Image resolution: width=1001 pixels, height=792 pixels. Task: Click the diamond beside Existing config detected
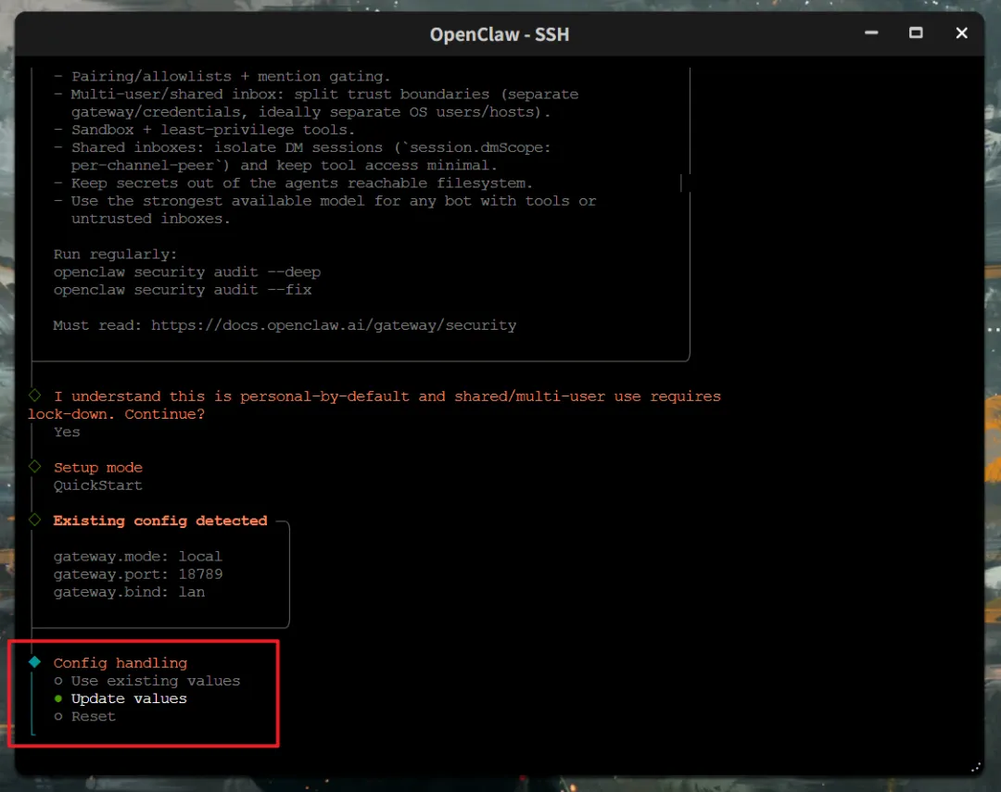tap(35, 520)
